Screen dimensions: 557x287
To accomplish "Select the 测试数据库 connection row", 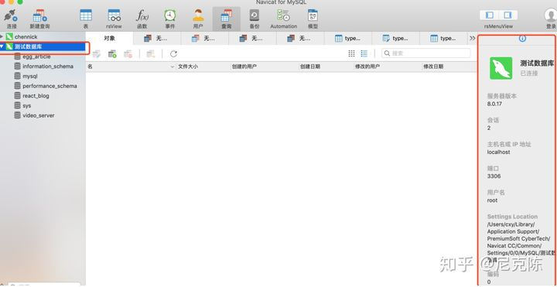I will click(43, 47).
